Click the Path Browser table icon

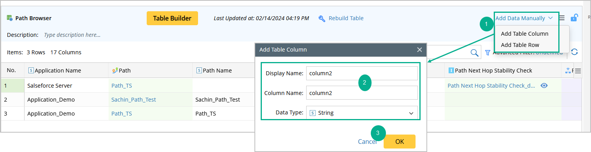(x=10, y=18)
